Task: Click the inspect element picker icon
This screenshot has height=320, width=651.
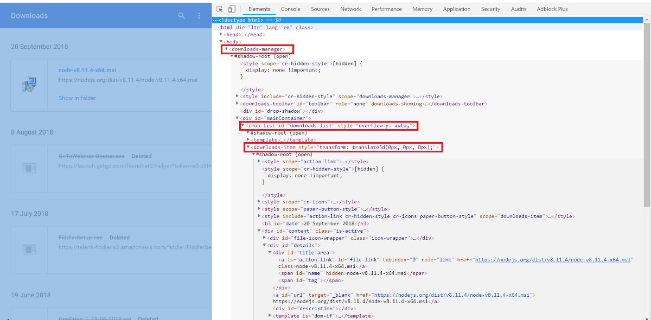Action: point(220,9)
